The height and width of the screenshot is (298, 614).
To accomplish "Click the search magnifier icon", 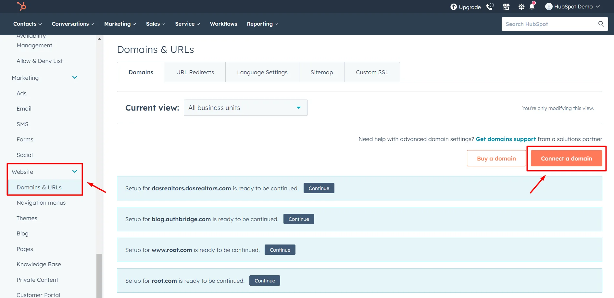I will pos(601,24).
